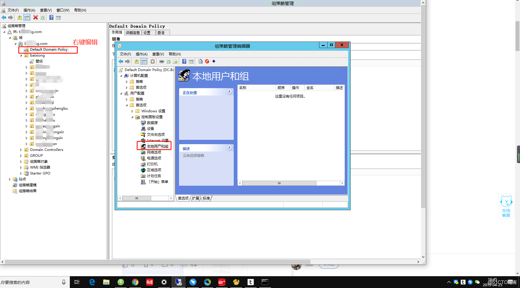Open File Explorer from the taskbar
520x288 pixels.
point(106,282)
